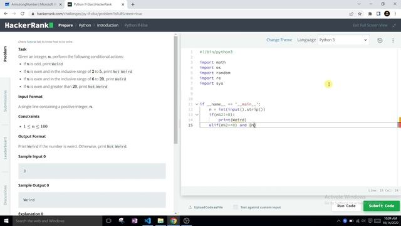The image size is (401, 226).
Task: Open editor settings vertical dots
Action: click(x=393, y=40)
